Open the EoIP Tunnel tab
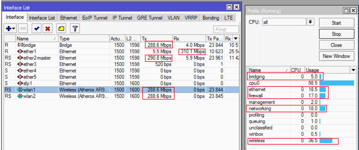Image resolution: width=359 pixels, height=150 pixels. click(x=95, y=18)
